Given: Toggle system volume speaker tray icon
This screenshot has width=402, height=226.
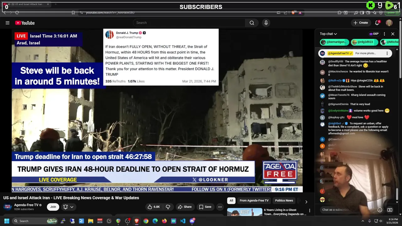Looking at the screenshot, I should [382, 221].
